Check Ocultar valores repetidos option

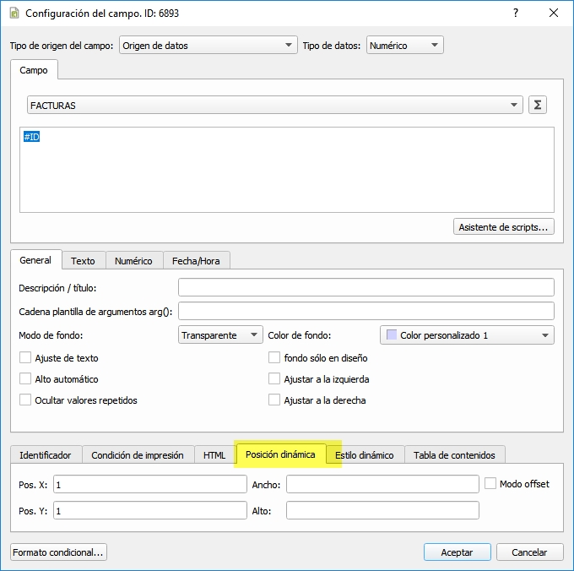coord(25,400)
